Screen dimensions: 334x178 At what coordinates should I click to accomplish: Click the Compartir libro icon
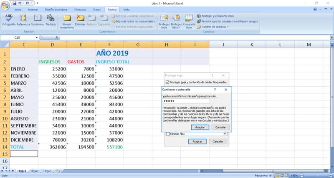[x=189, y=18]
